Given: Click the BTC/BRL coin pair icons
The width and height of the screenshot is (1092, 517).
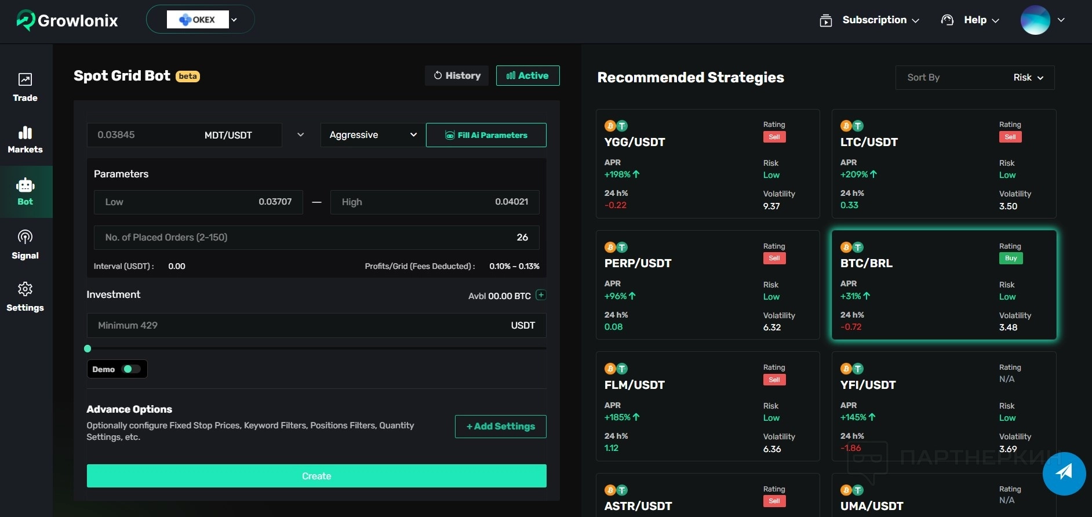Looking at the screenshot, I should click(x=852, y=247).
